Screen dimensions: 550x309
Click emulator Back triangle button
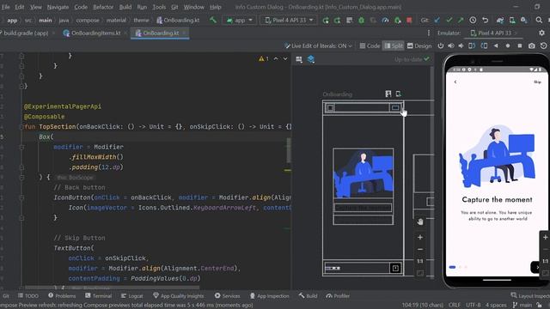pos(496,45)
